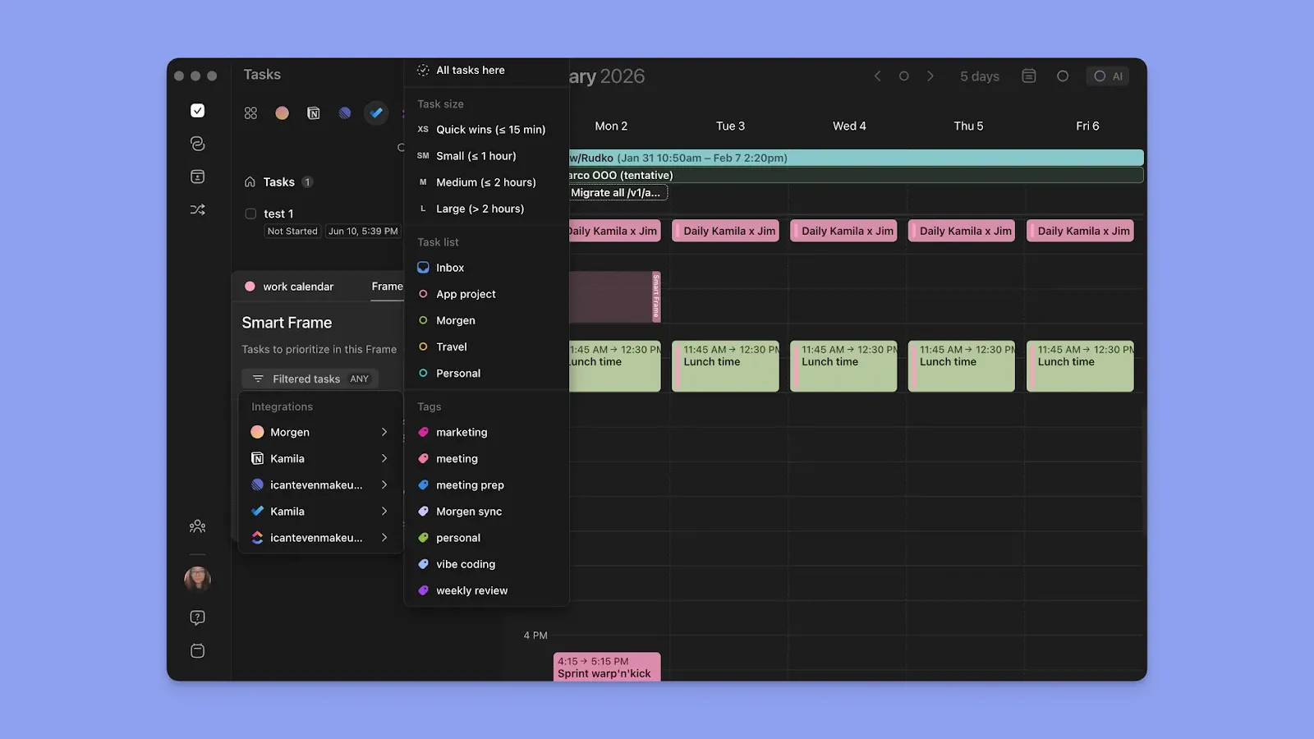The image size is (1314, 739).
Task: Click the All tasks here button
Action: pos(471,70)
